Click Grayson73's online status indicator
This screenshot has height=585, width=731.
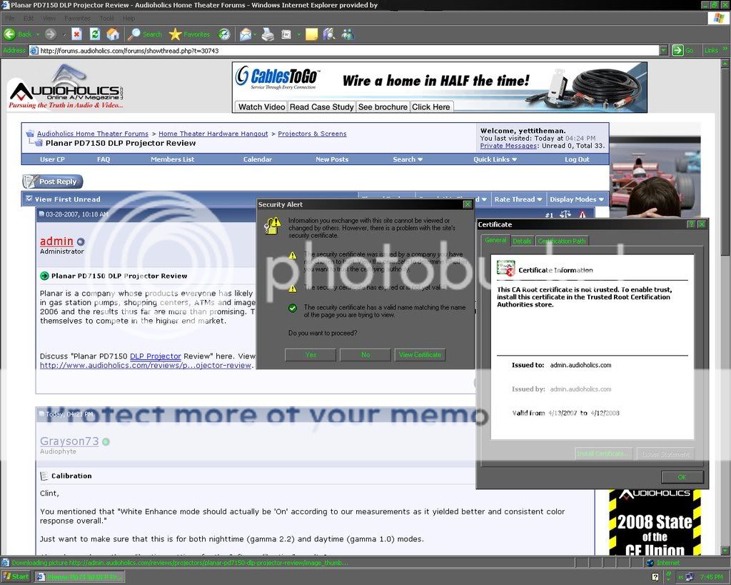pyautogui.click(x=106, y=441)
